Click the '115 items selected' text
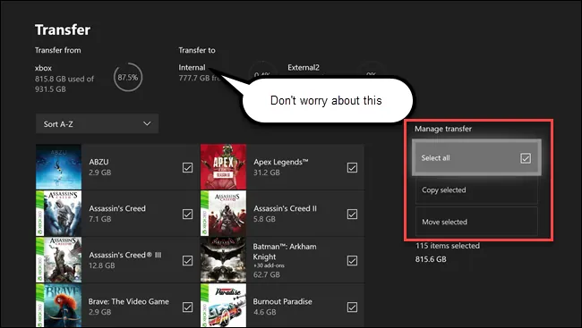 click(x=448, y=246)
